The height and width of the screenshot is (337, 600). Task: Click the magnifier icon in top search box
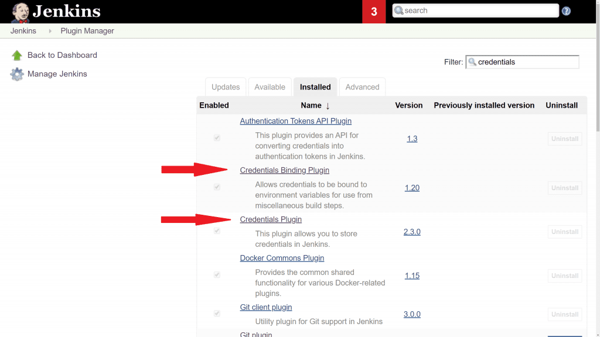(399, 11)
